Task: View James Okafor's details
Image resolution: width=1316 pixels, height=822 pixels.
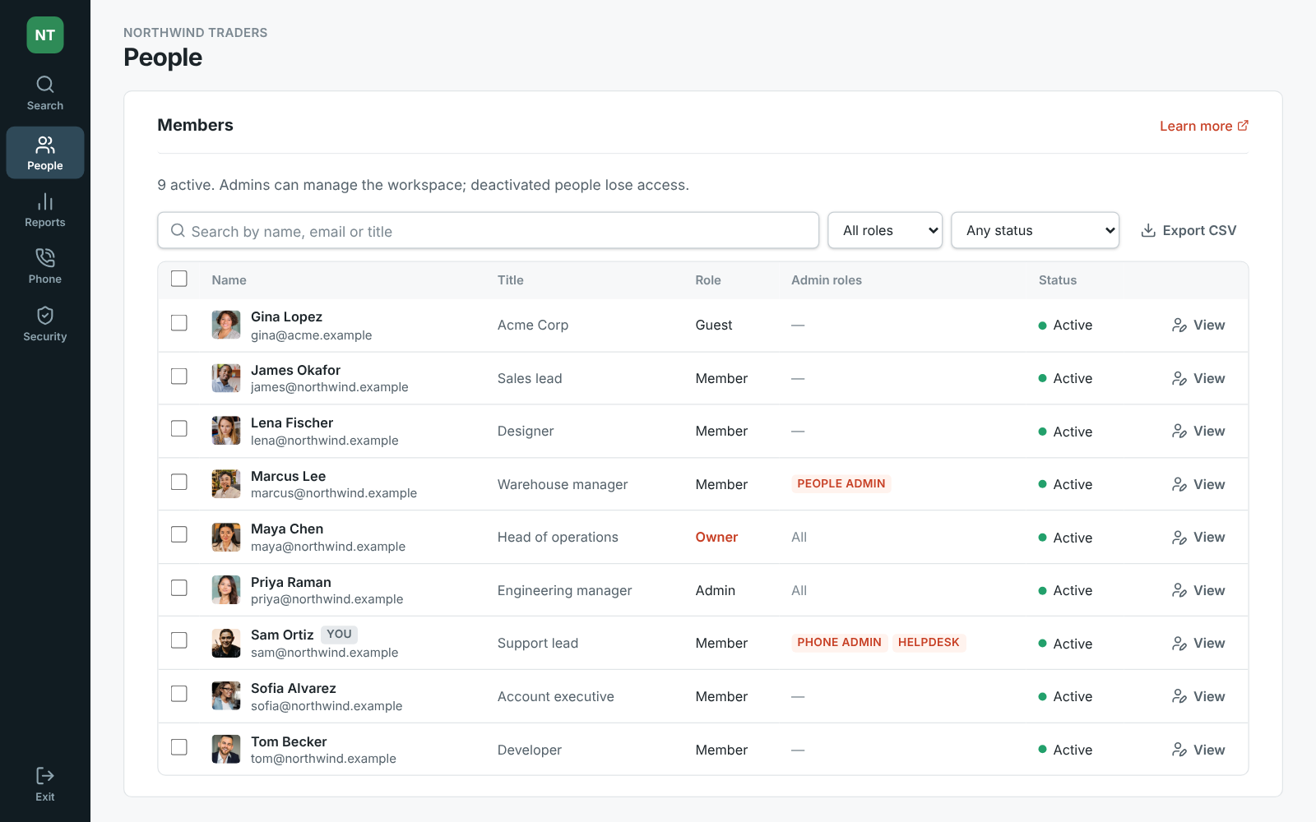Action: pos(1198,378)
